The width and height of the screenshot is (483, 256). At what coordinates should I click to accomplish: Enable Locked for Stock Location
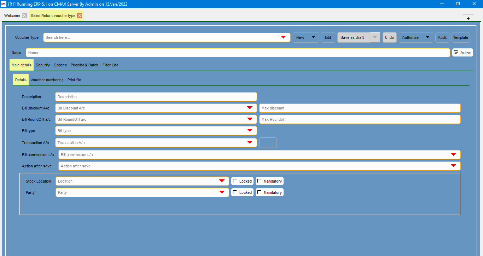[x=235, y=181]
